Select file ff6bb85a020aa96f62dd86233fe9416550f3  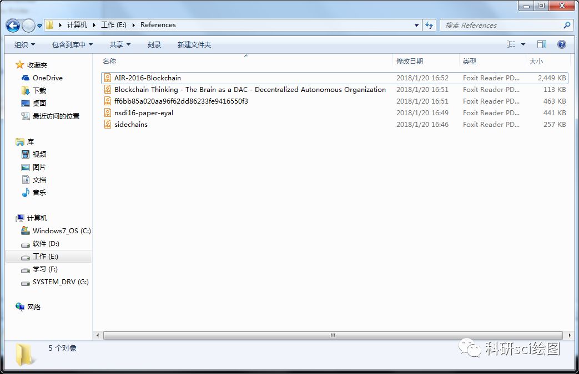pos(334,101)
